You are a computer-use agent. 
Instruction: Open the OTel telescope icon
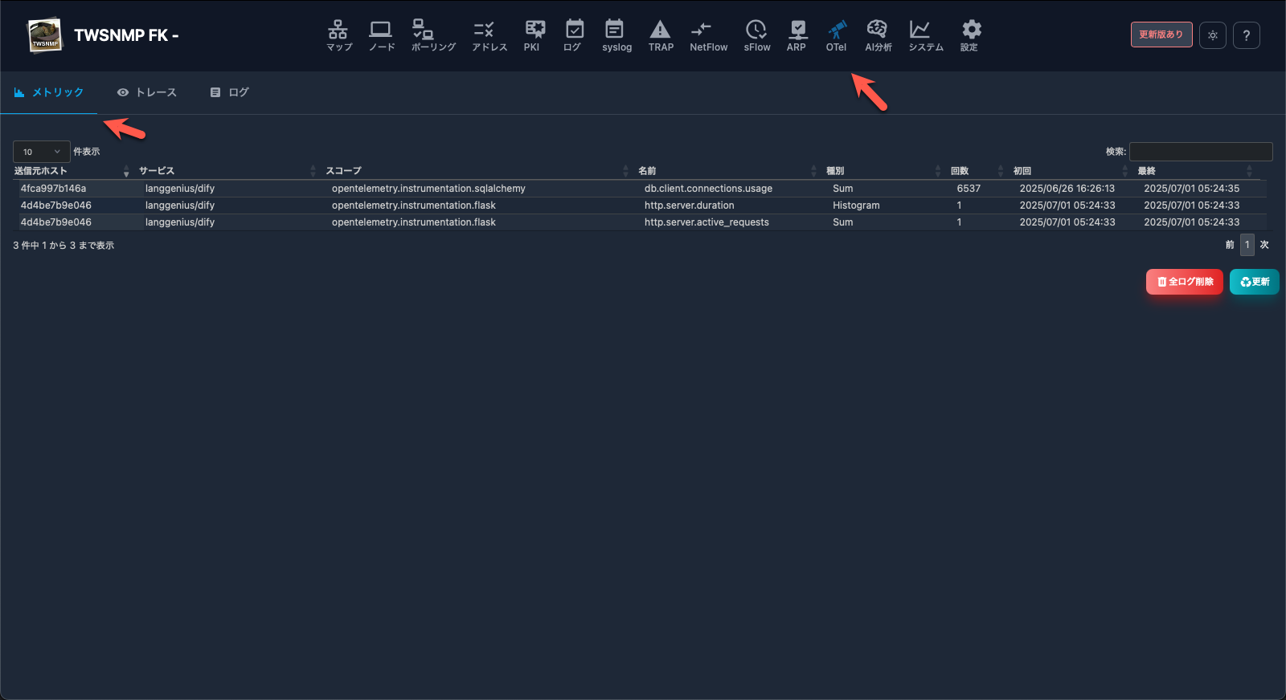tap(836, 35)
